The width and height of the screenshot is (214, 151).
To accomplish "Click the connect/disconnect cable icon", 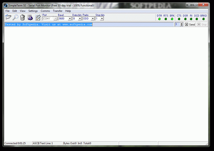I will tap(8, 17).
